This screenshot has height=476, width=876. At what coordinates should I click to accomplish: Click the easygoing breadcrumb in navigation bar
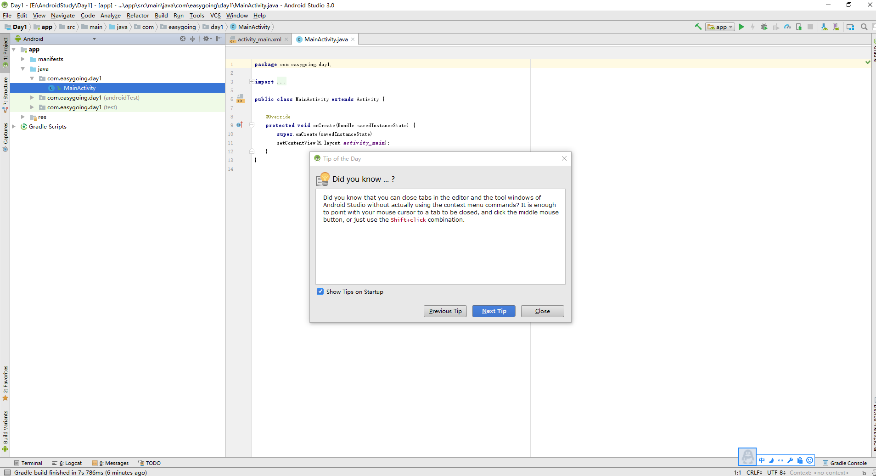(x=178, y=27)
